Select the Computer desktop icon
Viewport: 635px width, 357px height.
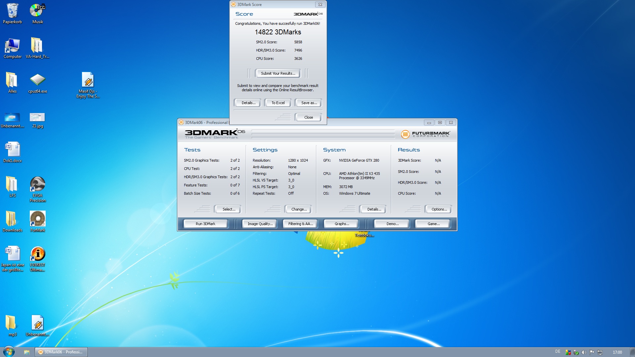click(x=12, y=48)
